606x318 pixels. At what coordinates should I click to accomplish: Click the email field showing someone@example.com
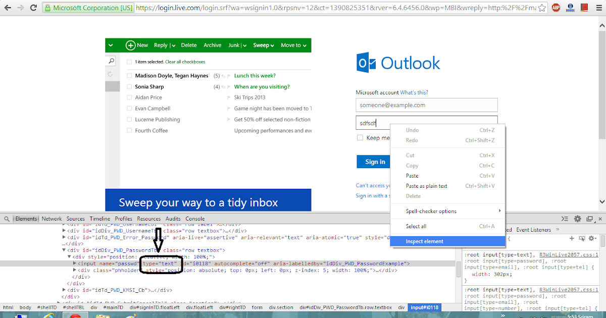[427, 105]
